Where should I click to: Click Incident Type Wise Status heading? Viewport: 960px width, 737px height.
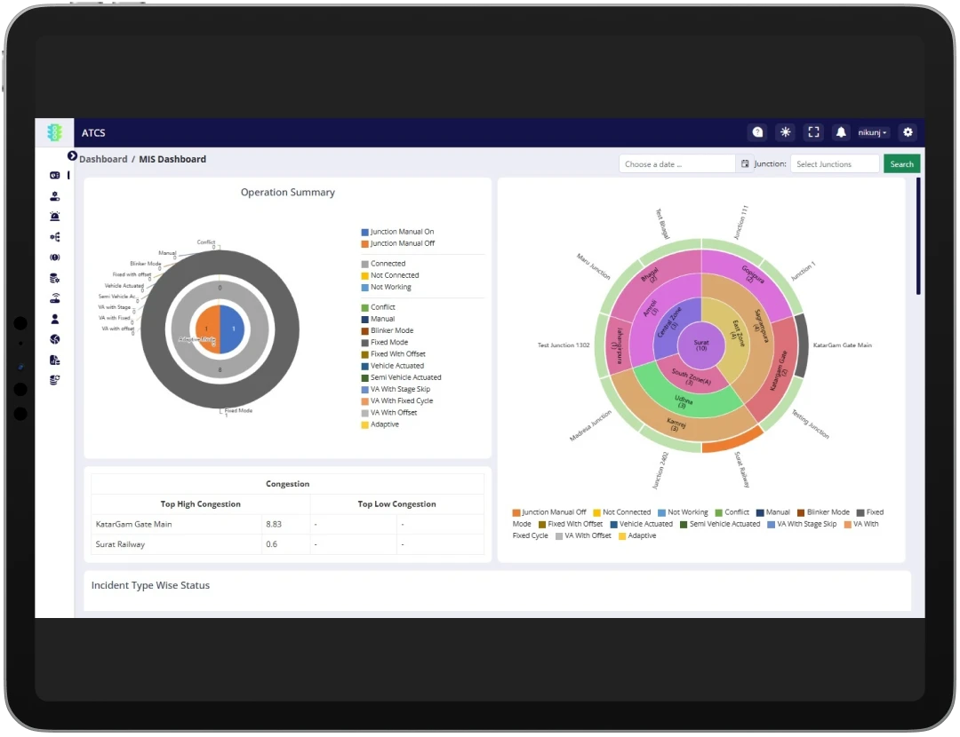(x=150, y=585)
